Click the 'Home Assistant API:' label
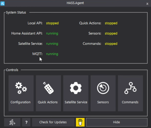This screenshot has width=151, height=128. [x=27, y=33]
